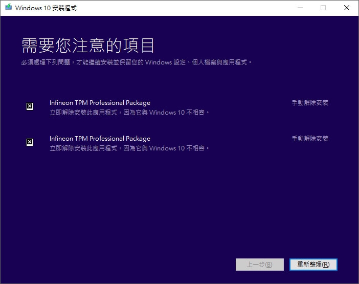Viewport: 359px width, 284px height.
Task: Click the second incompatibility description under Infineon
Action: [129, 148]
